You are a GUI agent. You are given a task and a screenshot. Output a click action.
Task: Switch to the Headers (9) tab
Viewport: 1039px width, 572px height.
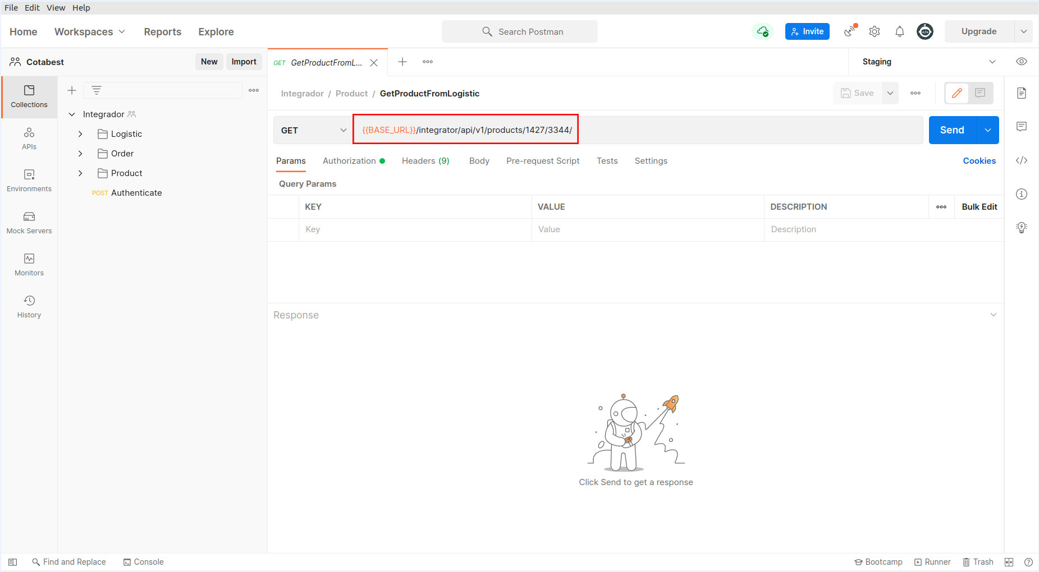[425, 161]
